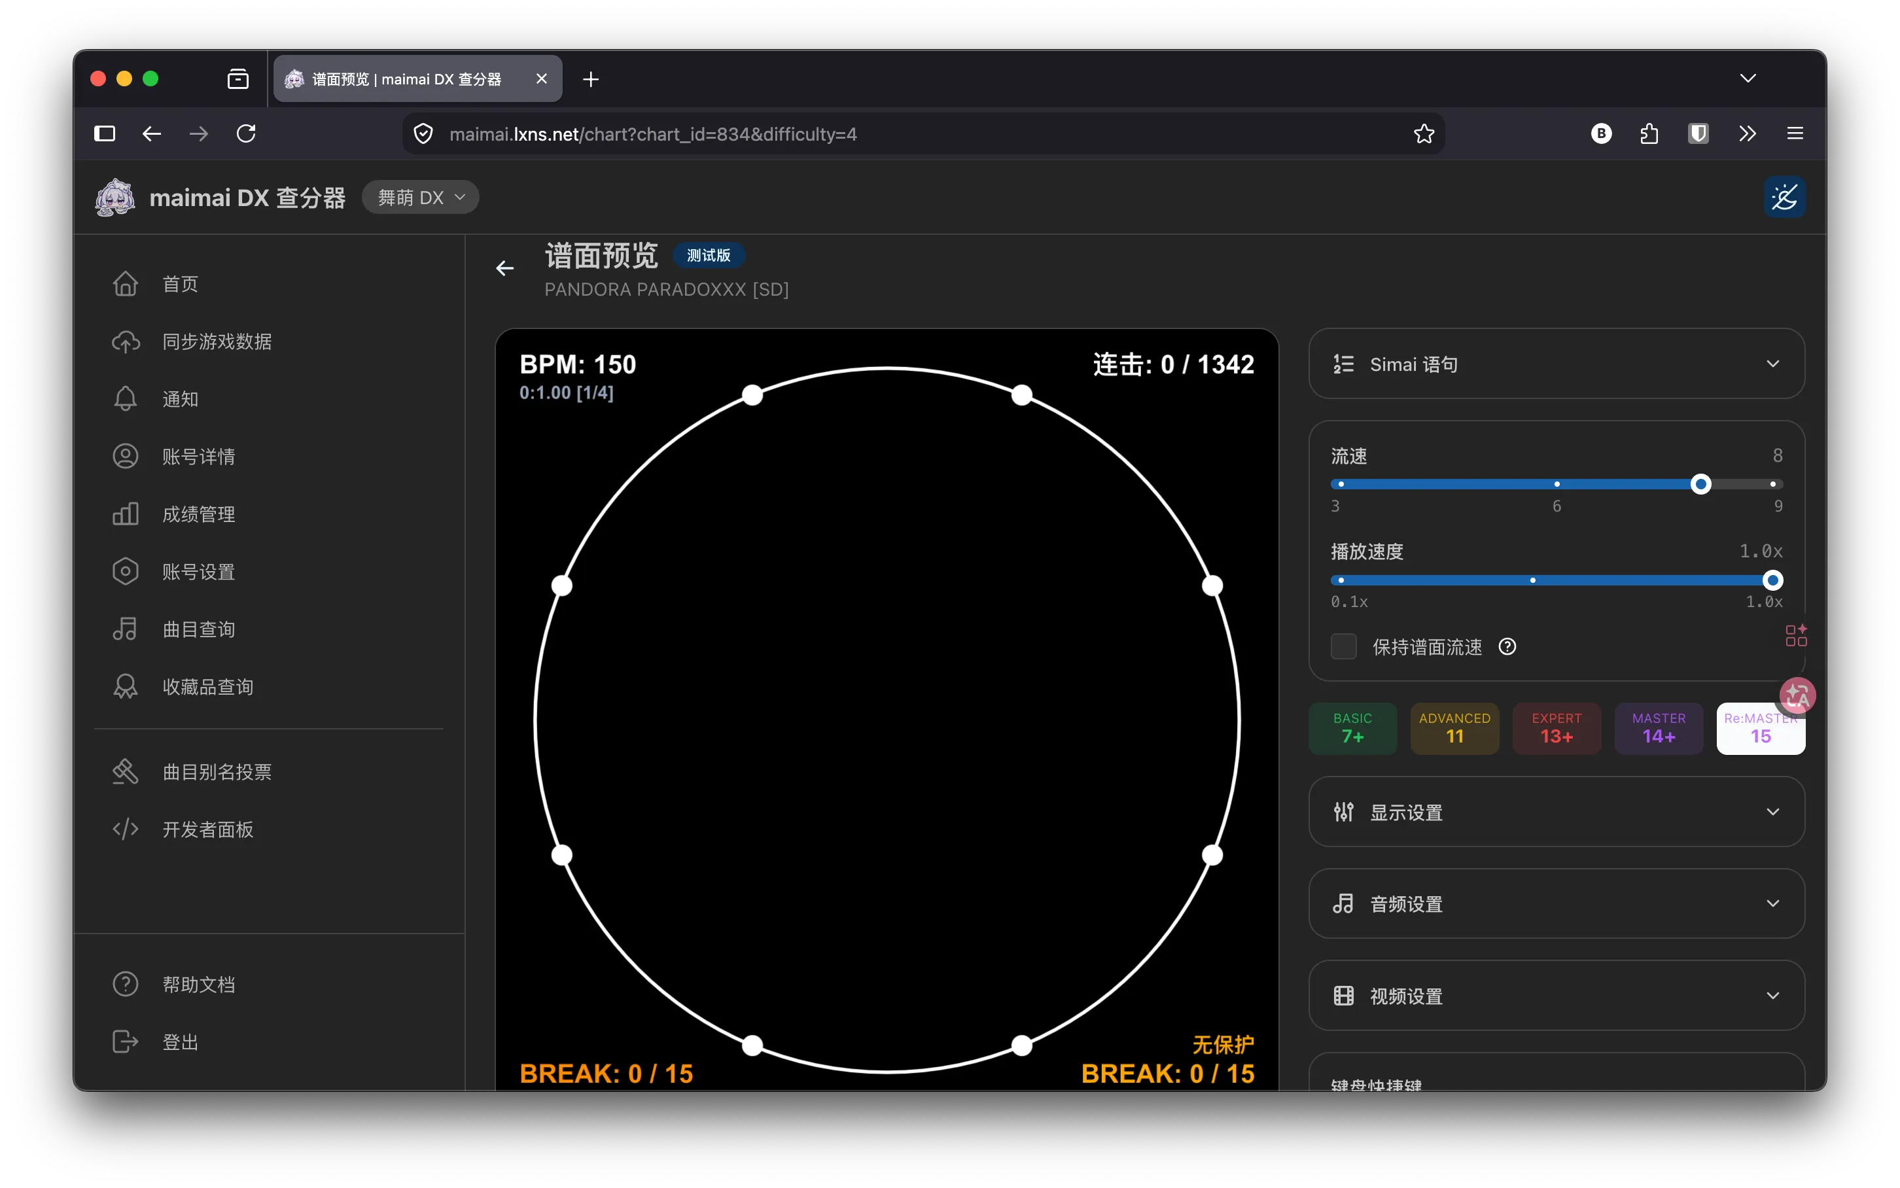Click the collection badge icon
This screenshot has width=1900, height=1188.
(126, 687)
